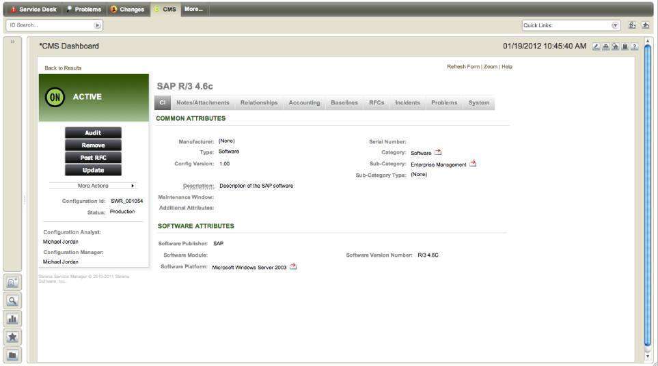Click the Status value Production
Image resolution: width=658 pixels, height=366 pixels.
[x=122, y=212]
